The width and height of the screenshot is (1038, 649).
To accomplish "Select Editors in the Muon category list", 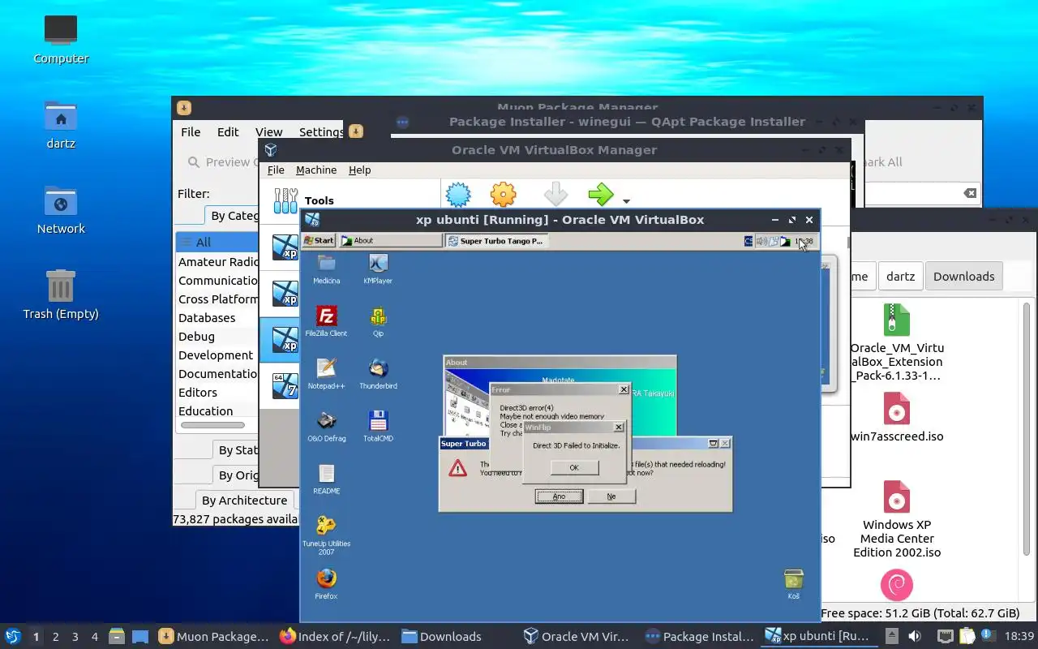I will 217,393.
